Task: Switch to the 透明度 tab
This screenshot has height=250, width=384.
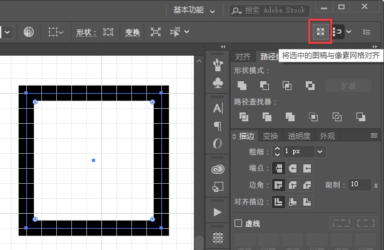Action: coord(299,136)
